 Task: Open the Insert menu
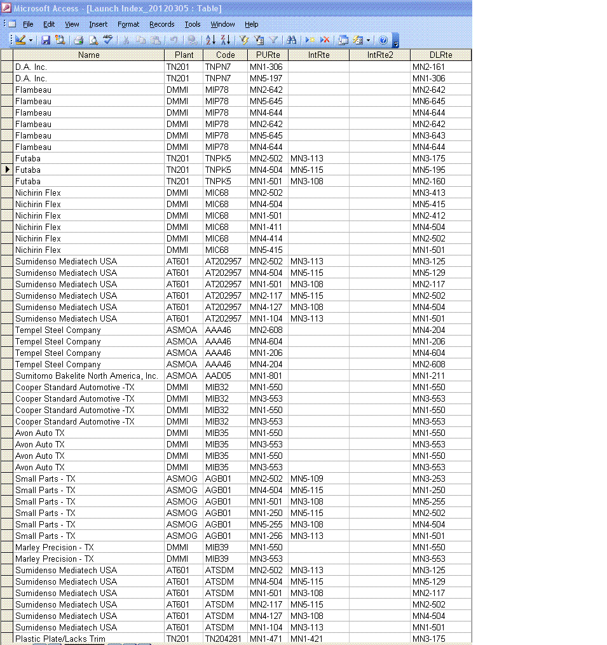pos(99,24)
